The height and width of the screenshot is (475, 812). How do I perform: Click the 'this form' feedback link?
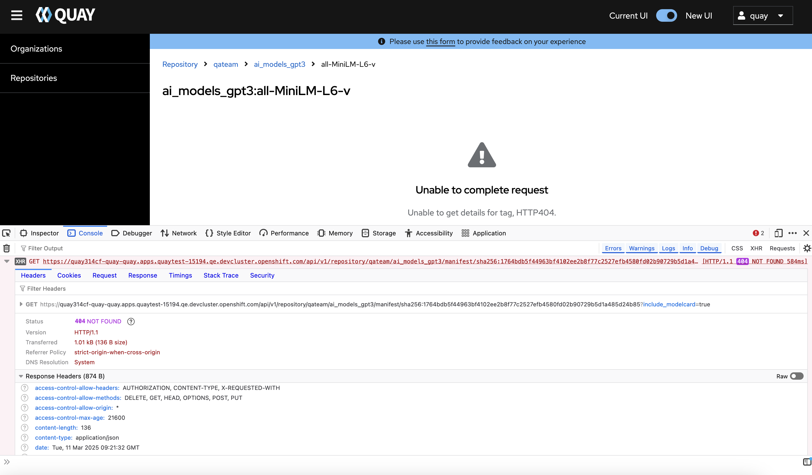coord(440,42)
